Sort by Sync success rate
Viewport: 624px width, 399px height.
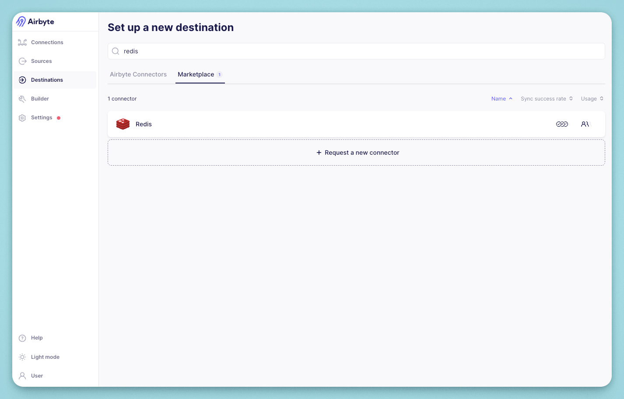click(547, 99)
